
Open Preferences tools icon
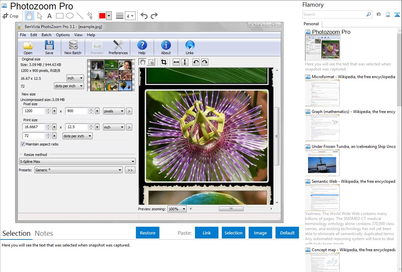coord(118,47)
